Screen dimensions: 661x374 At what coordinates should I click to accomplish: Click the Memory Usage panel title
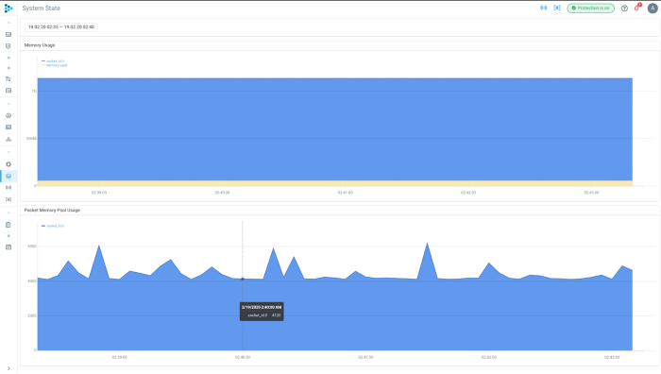point(40,45)
